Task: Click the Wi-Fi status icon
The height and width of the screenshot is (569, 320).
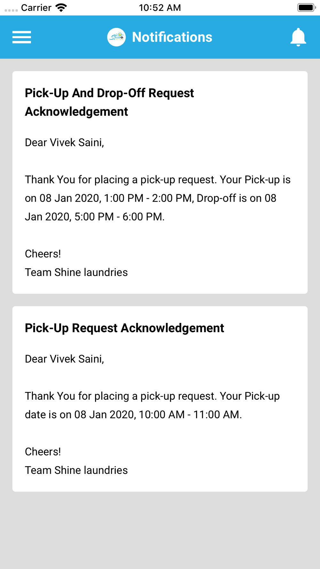Action: coord(61,8)
